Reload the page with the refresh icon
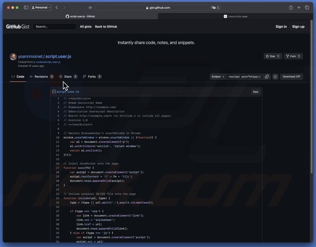Image resolution: width=316 pixels, height=247 pixels. tap(218, 8)
